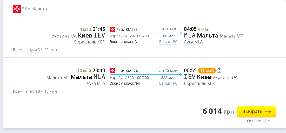
Task: Click the 01:45 departure time
Action: (x=99, y=29)
